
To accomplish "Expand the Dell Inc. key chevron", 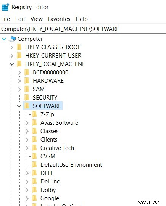I will point(27,182).
